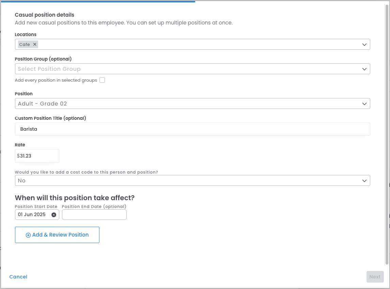Screen dimensions: 390x289
Task: Open the Position Start Date picker
Action: pos(32,215)
